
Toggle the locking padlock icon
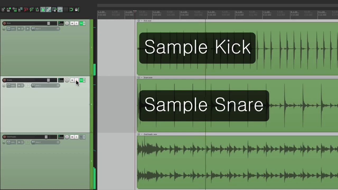[77, 9]
